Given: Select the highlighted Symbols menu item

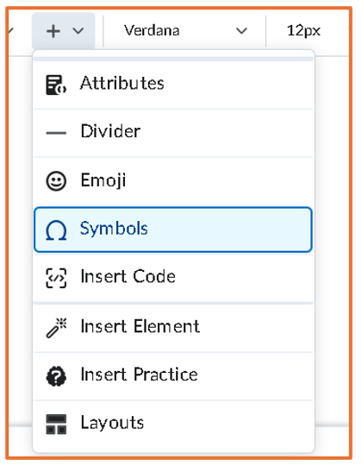Looking at the screenshot, I should tap(173, 230).
